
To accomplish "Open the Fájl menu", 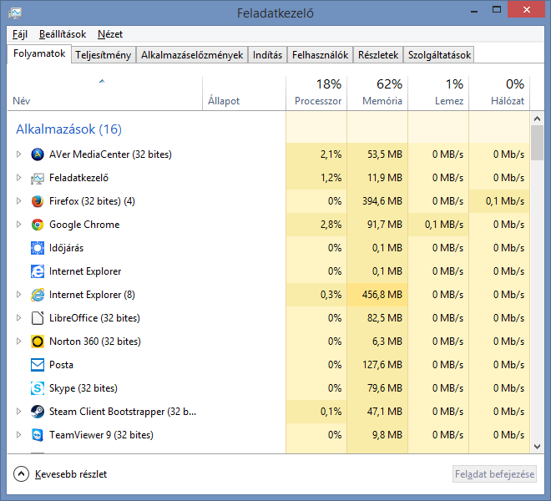I will (x=20, y=34).
